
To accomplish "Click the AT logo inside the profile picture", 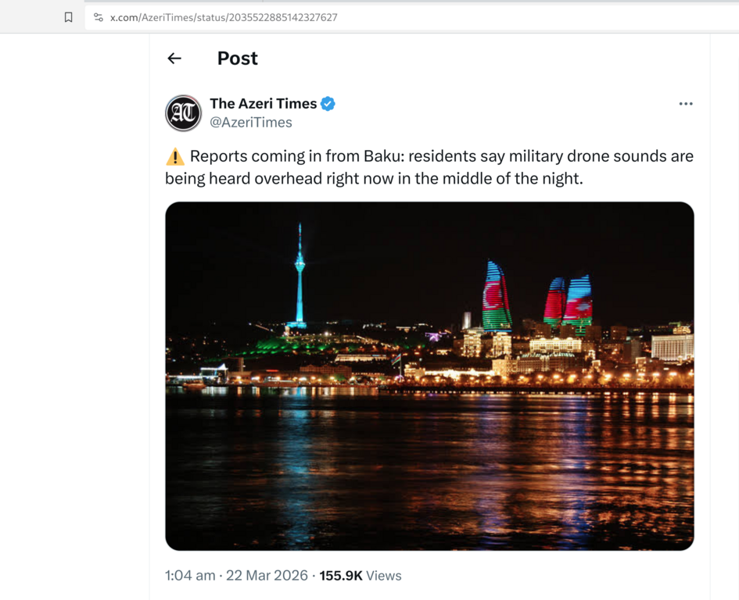I will [x=183, y=112].
